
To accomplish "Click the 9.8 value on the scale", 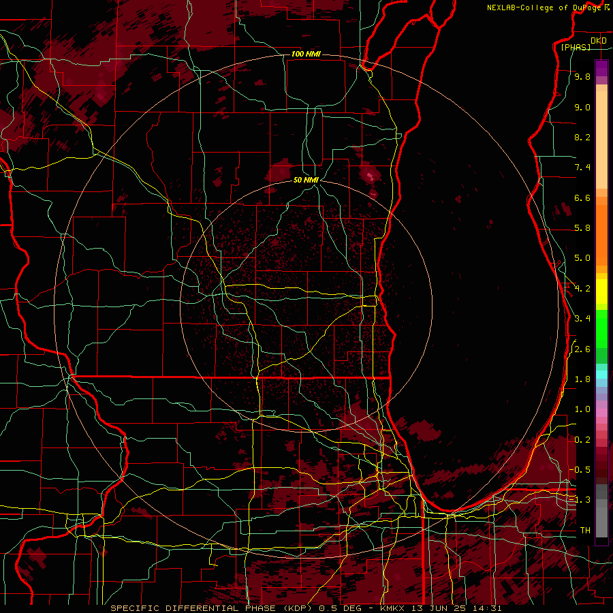I will [x=582, y=76].
